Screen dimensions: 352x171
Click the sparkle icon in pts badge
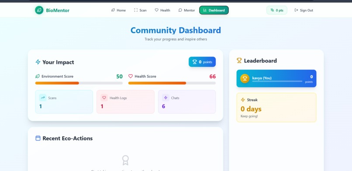[x=273, y=10]
